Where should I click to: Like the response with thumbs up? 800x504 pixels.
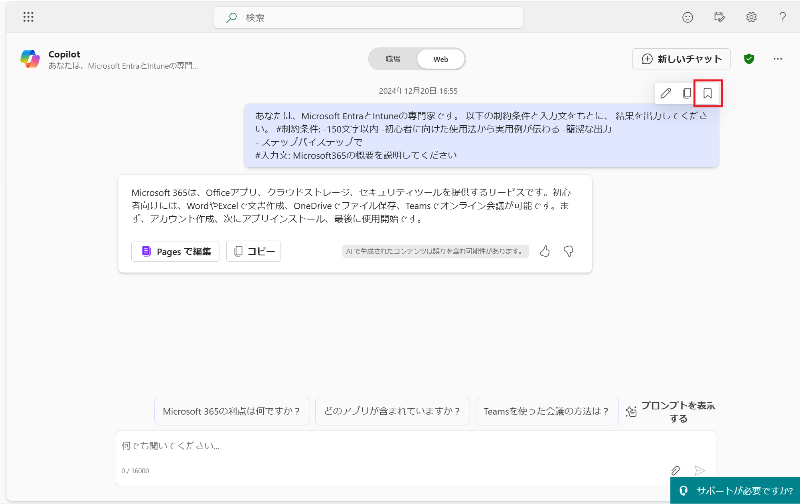(x=545, y=251)
